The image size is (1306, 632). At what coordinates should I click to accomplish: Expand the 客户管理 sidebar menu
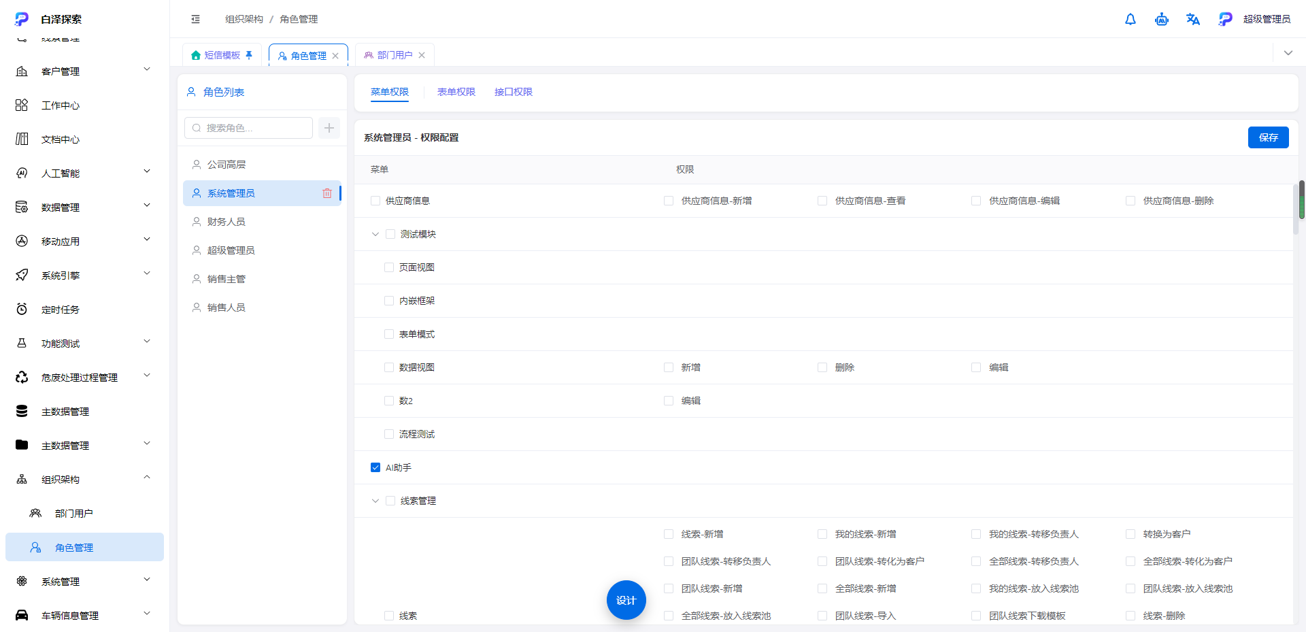(147, 69)
